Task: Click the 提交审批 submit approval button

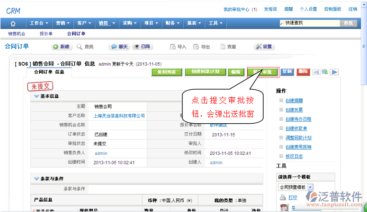Action: 262,72
